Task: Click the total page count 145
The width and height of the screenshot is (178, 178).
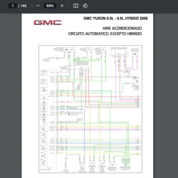Action: tap(23, 6)
